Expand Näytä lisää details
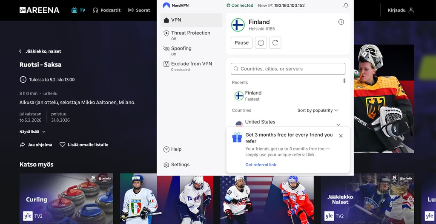This screenshot has height=224, width=436. (x=32, y=132)
